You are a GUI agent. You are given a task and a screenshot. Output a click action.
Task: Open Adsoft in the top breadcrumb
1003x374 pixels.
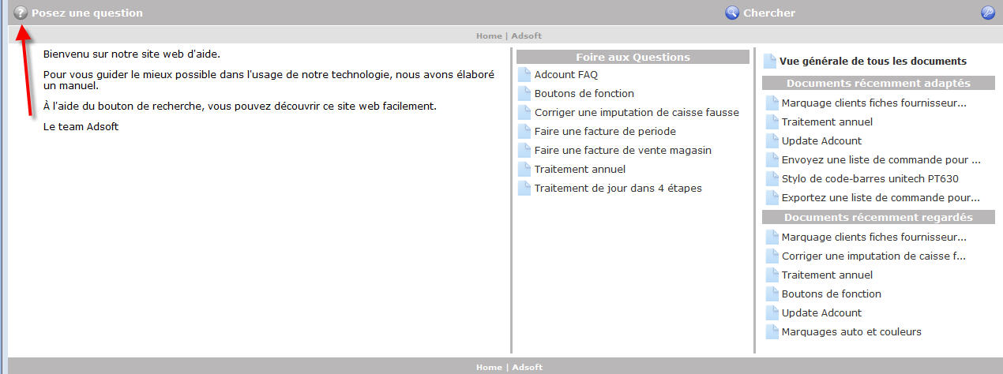pyautogui.click(x=526, y=36)
